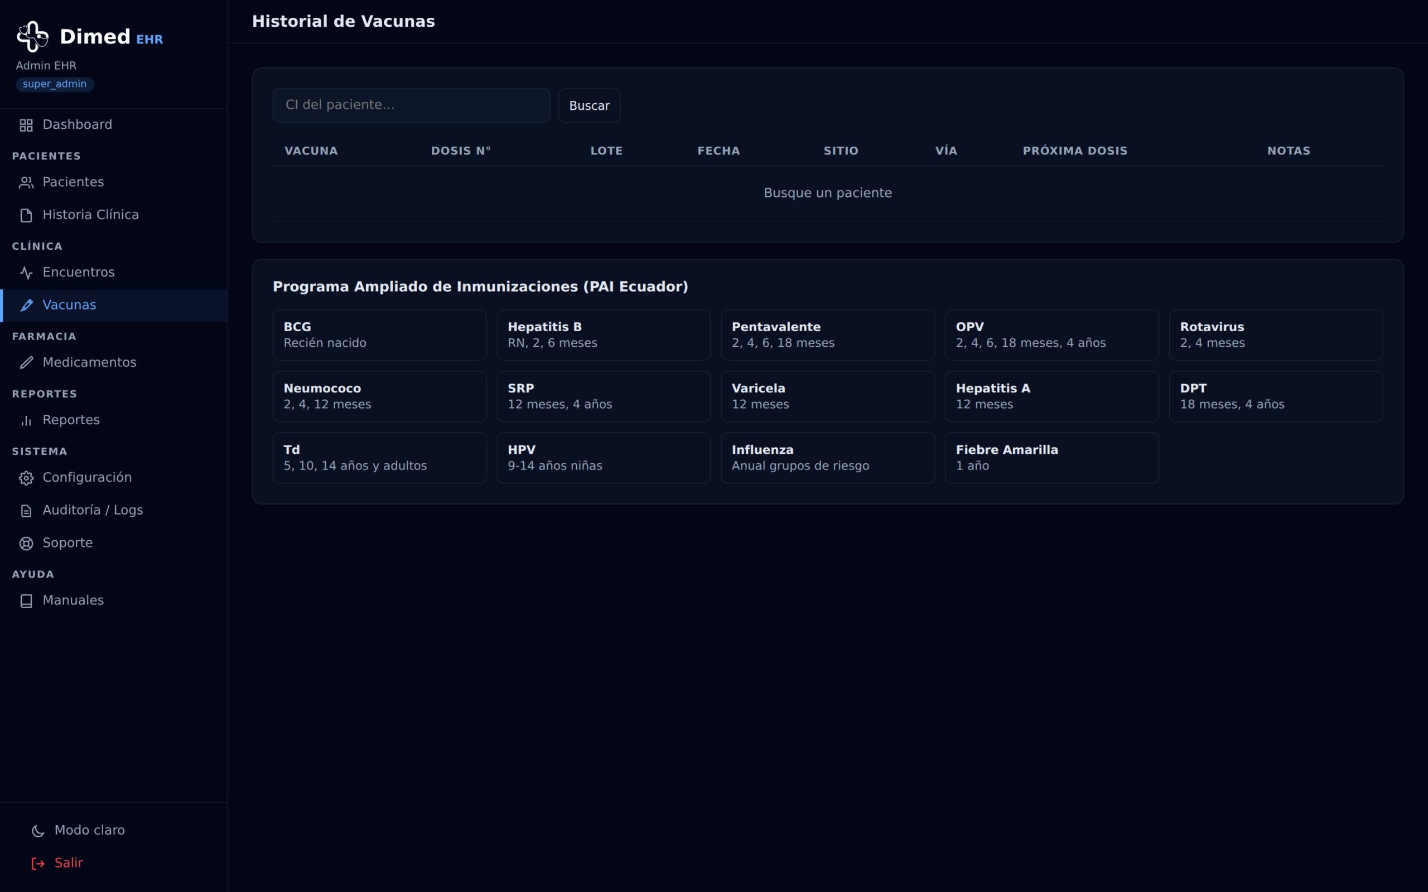Select the Varicela vaccine card
Viewport: 1428px width, 892px height.
(x=827, y=396)
